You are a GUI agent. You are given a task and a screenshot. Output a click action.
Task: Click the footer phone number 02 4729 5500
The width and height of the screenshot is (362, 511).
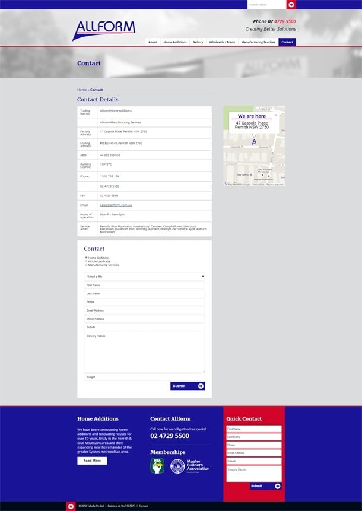pyautogui.click(x=170, y=436)
